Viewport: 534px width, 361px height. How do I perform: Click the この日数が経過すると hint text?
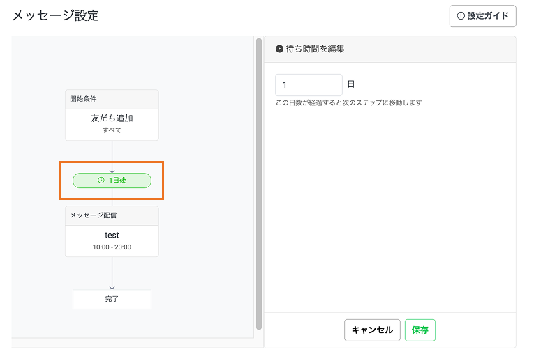click(349, 102)
